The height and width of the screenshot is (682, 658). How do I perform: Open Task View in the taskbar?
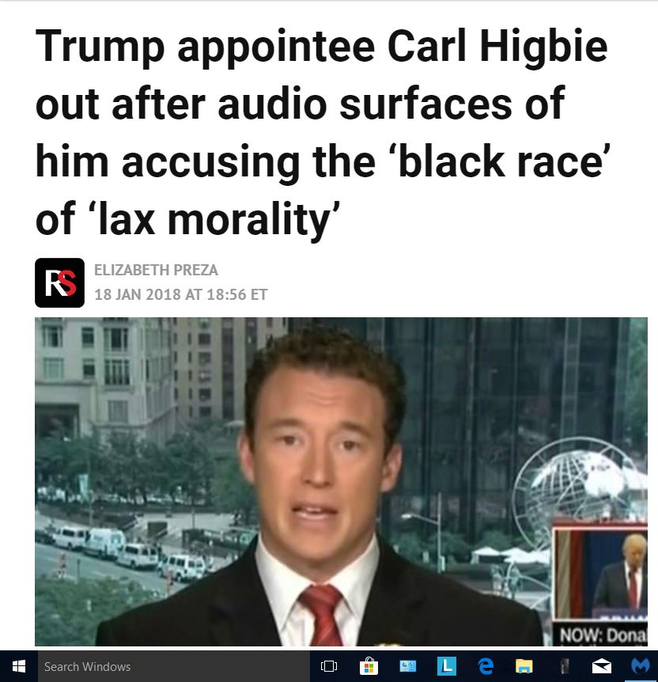329,666
